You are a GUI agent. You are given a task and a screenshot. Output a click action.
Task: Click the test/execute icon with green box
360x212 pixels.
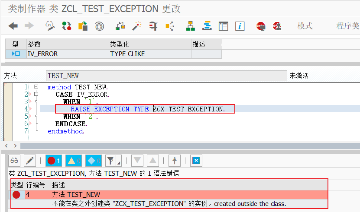coord(120,26)
